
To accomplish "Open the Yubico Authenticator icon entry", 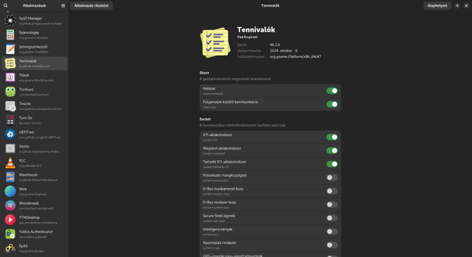I will click(10, 234).
